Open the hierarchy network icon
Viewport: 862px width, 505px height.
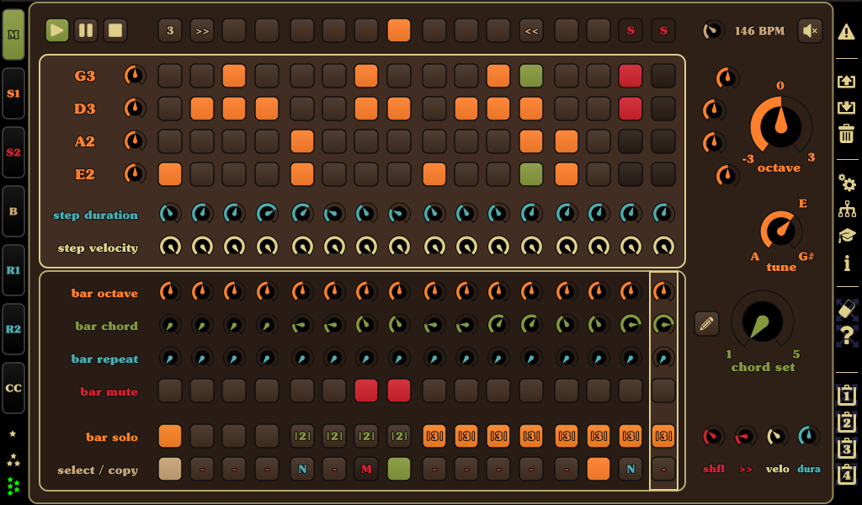tap(847, 210)
